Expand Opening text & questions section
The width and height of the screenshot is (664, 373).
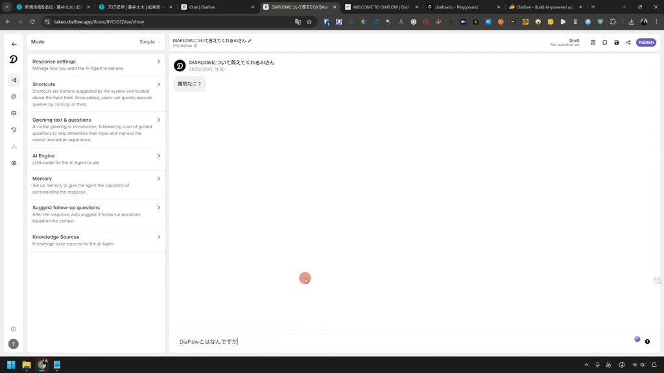click(x=96, y=130)
